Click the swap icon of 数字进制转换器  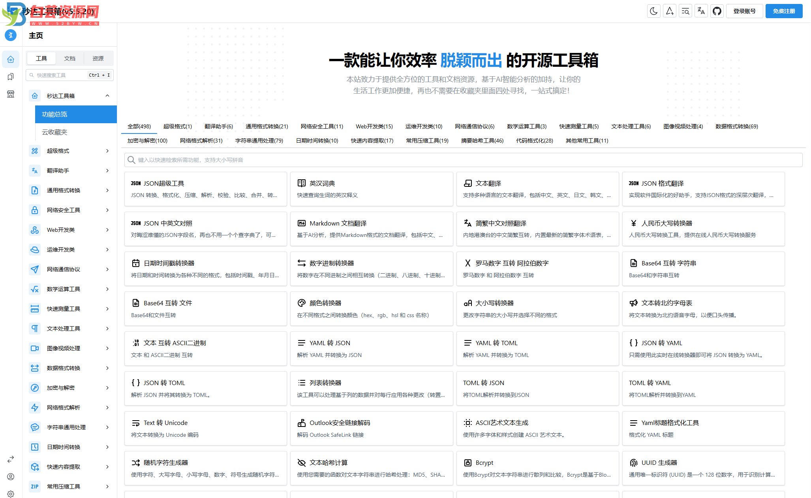point(302,263)
